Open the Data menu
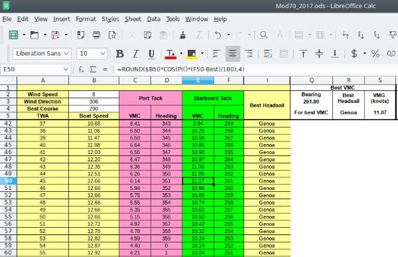This screenshot has width=398, height=257. (154, 19)
